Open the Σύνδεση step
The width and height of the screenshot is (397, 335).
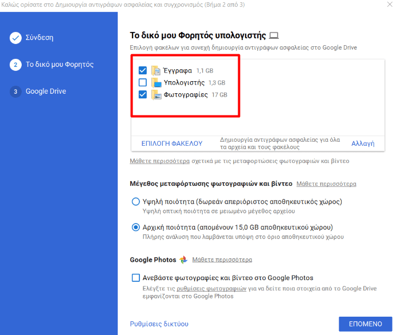pos(39,38)
